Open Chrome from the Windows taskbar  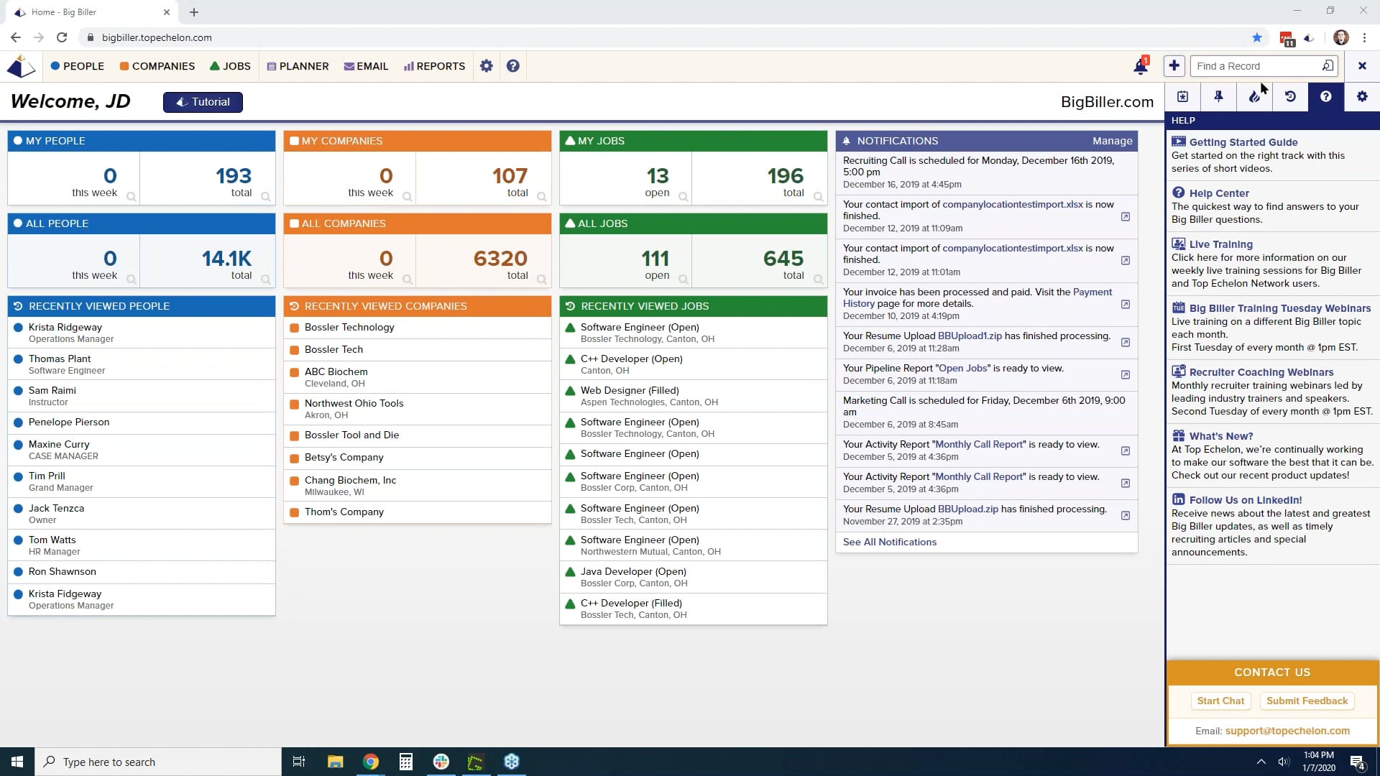pyautogui.click(x=370, y=762)
